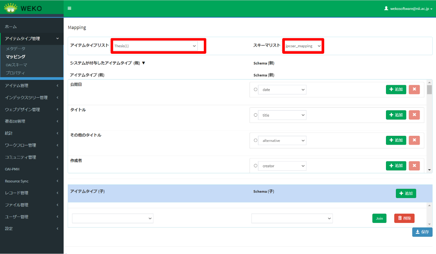
Task: Open the アイテムタイプリスト Thesis(1) dropdown
Action: point(155,46)
